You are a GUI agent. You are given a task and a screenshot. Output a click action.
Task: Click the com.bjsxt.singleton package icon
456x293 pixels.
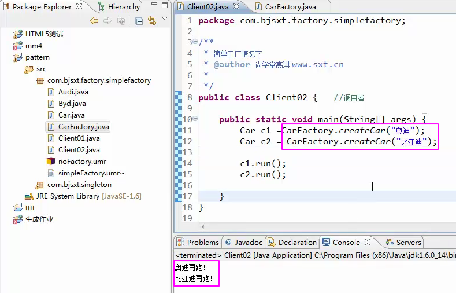click(39, 185)
